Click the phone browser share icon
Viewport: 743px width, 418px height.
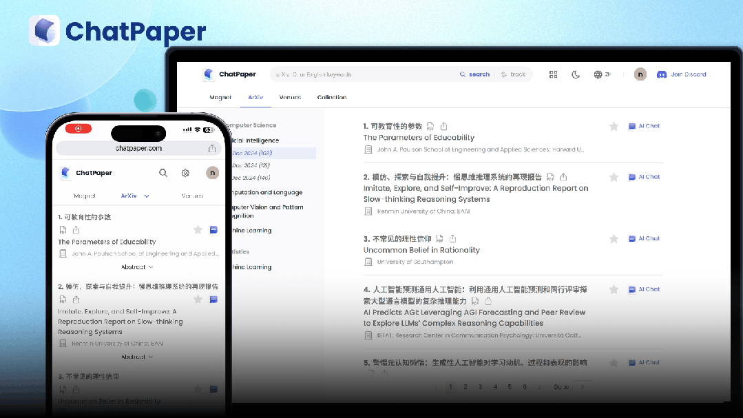coord(212,148)
